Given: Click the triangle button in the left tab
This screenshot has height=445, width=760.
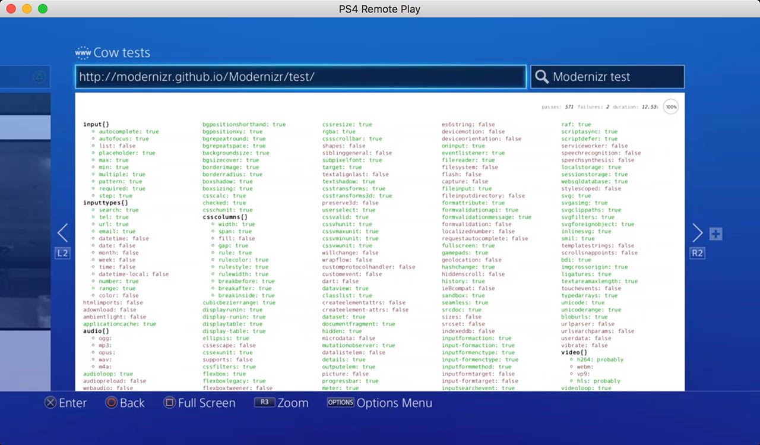Looking at the screenshot, I should click(39, 77).
